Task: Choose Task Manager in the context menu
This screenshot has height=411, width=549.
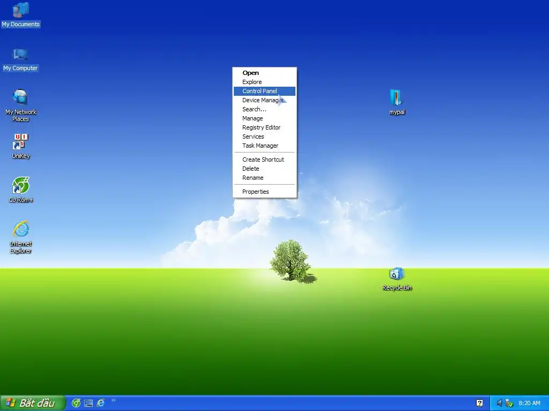Action: coord(264,146)
